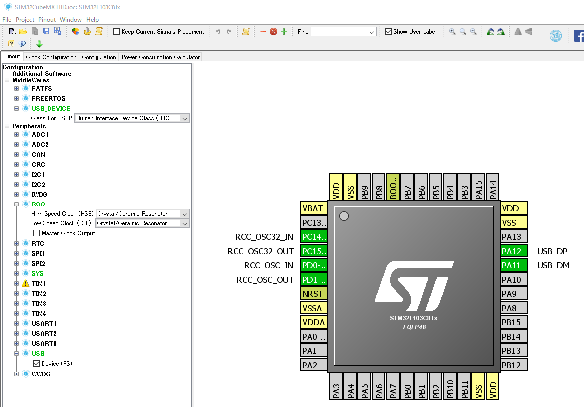Viewport: 584px width, 407px height.
Task: Expand the SYS tree node
Action: coord(17,273)
